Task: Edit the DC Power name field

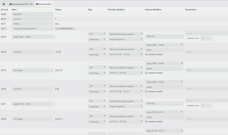Action: [x=33, y=52]
